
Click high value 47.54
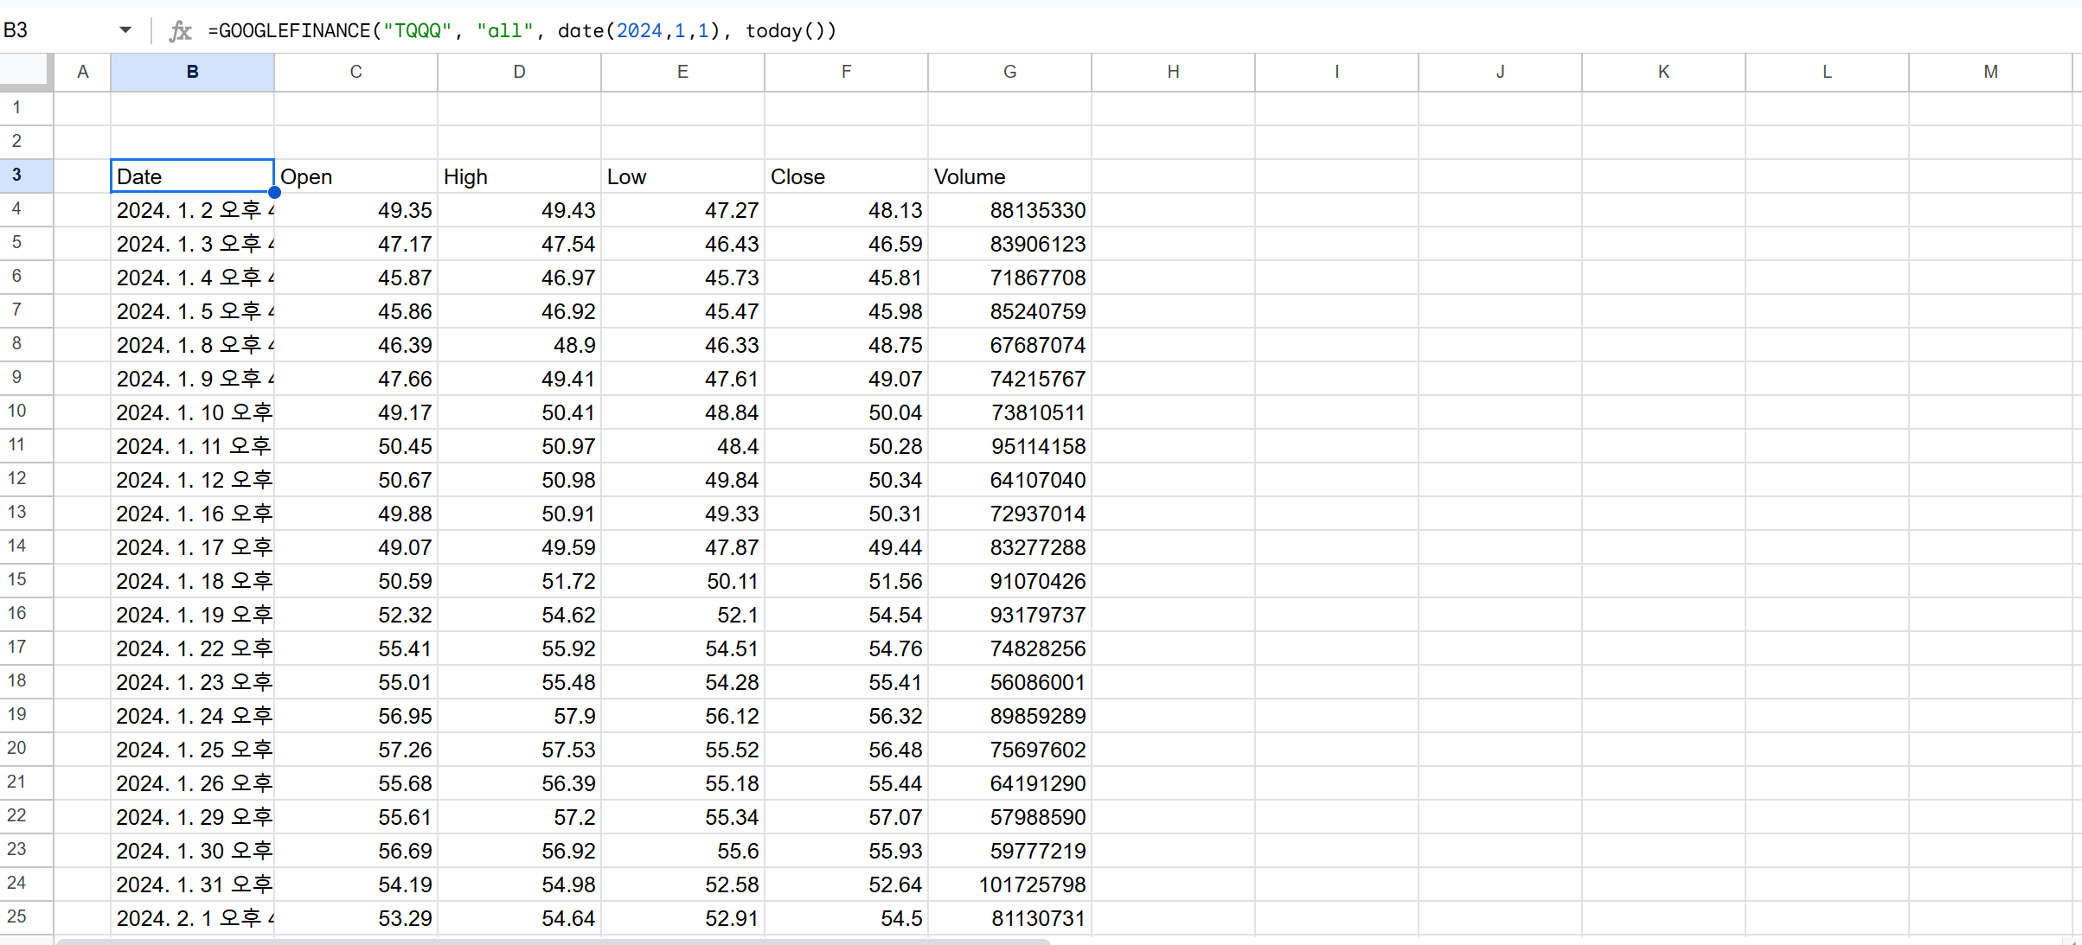click(519, 244)
